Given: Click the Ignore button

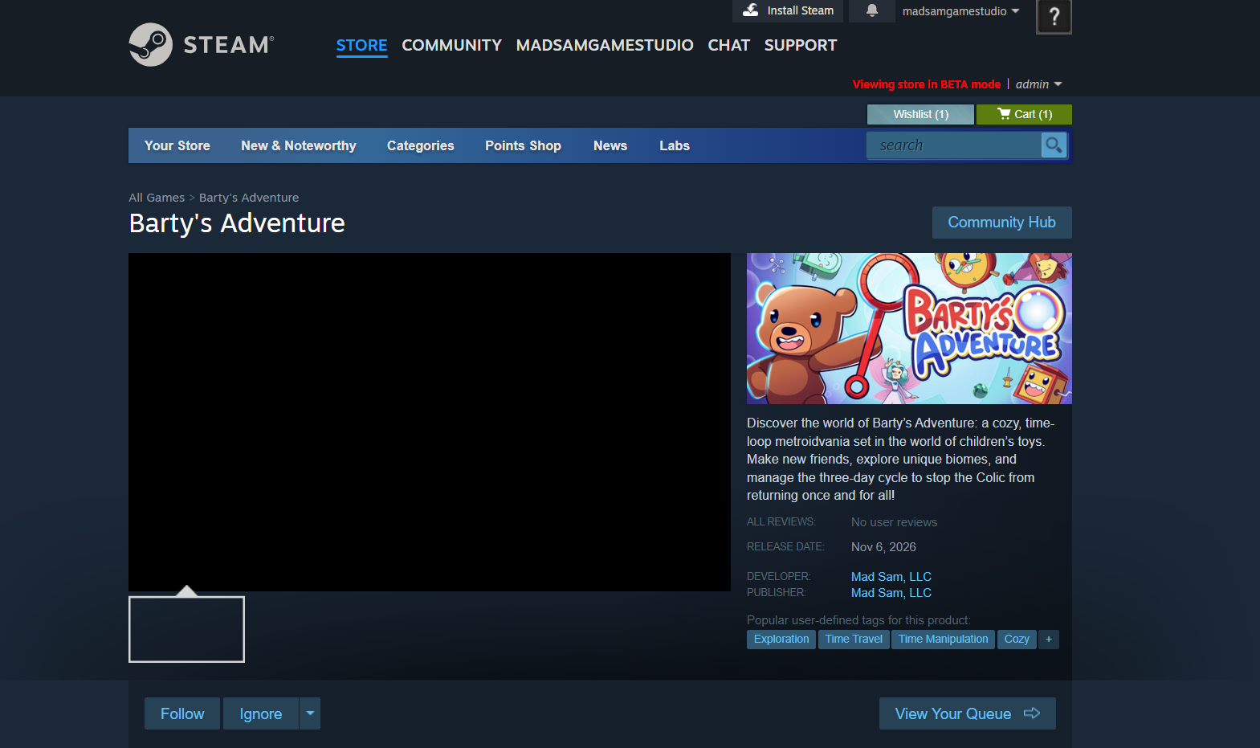Looking at the screenshot, I should tap(261, 713).
